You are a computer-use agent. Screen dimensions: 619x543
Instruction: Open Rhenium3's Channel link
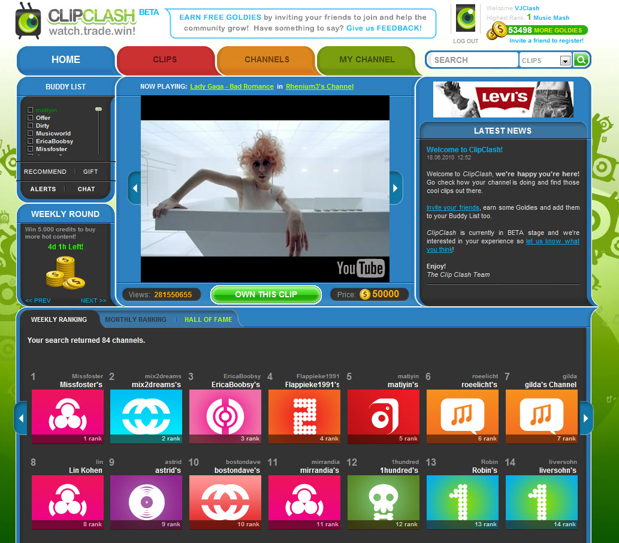tap(320, 86)
